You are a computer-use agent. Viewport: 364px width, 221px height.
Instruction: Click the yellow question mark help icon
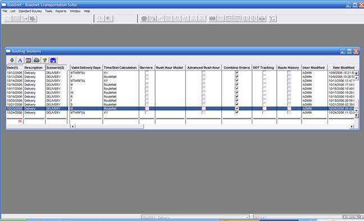44,60
